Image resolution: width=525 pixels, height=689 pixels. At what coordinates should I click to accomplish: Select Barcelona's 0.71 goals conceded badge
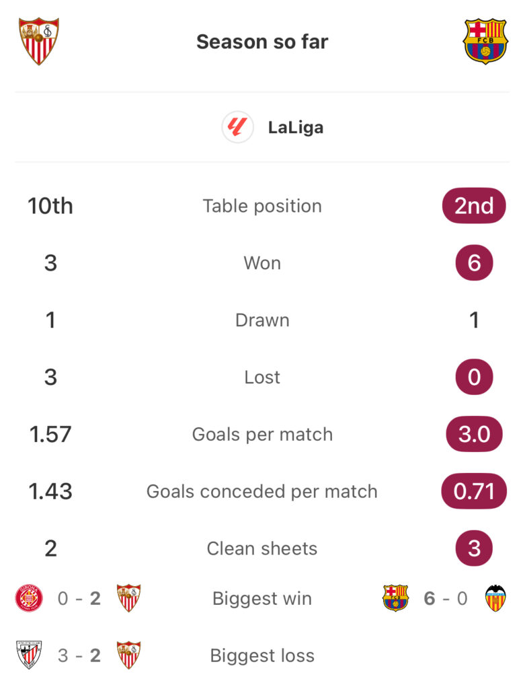pos(474,491)
